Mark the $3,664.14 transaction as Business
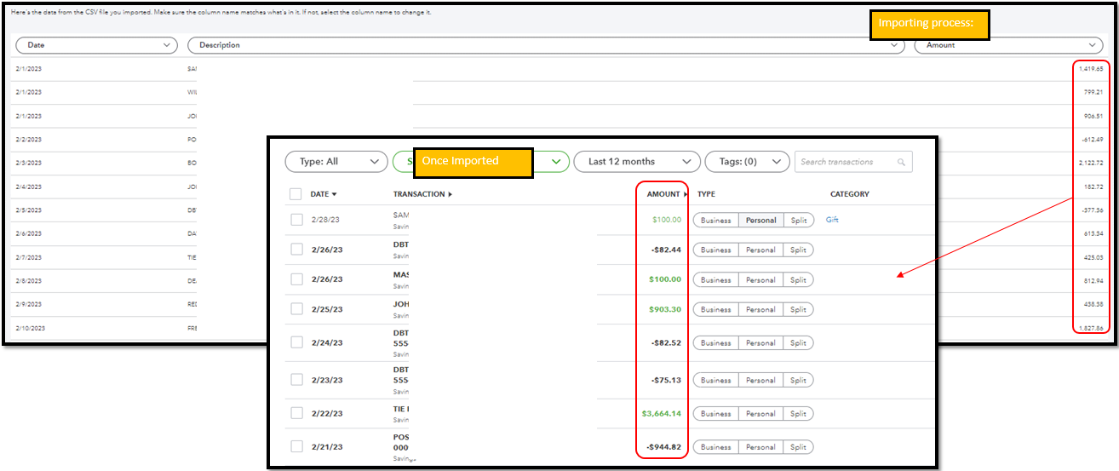Viewport: 1119px width, 471px height. click(716, 413)
